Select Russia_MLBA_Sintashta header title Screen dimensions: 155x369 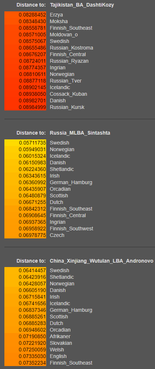[x=80, y=133]
